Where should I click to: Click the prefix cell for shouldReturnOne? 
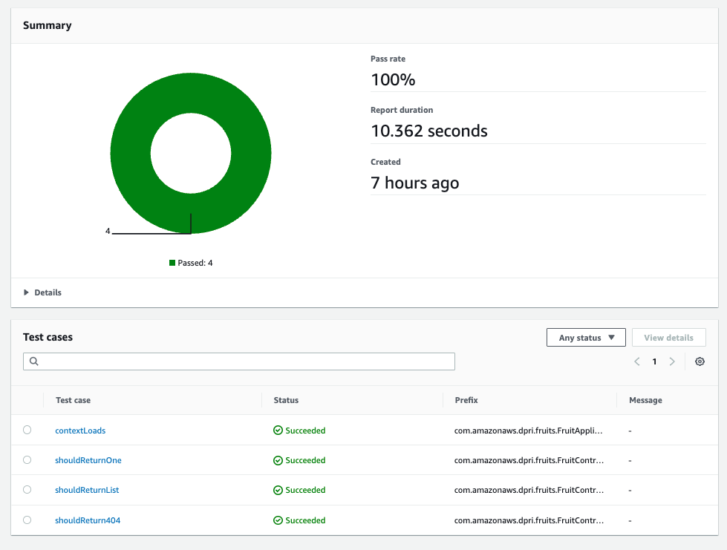529,460
